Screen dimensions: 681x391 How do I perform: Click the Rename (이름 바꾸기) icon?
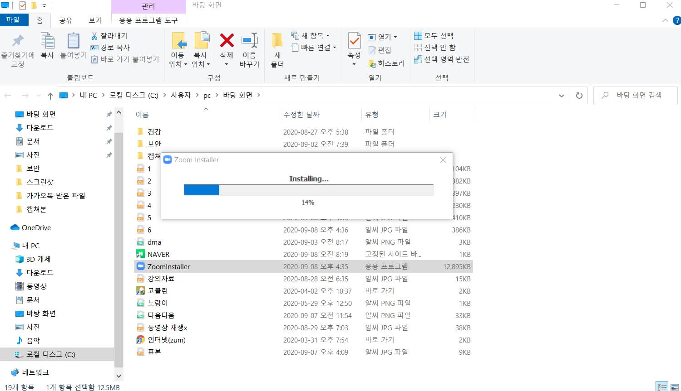click(249, 50)
